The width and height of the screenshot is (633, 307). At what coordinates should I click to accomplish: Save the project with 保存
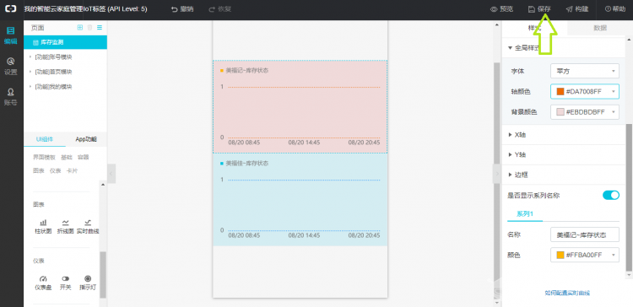[x=539, y=9]
